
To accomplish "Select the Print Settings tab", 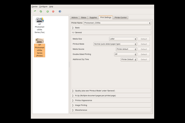I will point(106,18).
